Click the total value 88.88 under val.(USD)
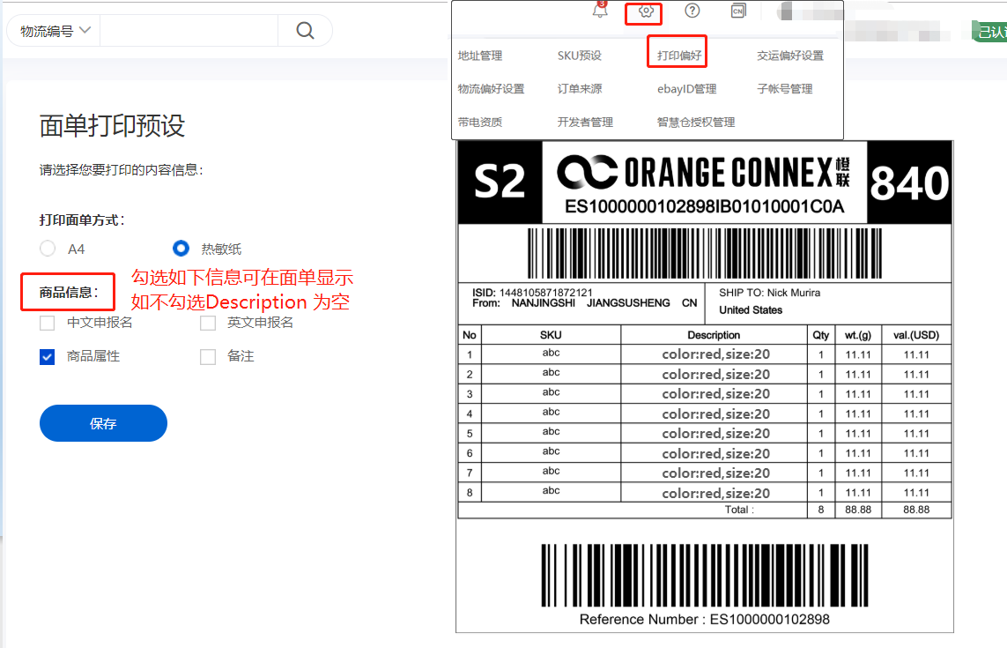Screen dimensions: 1007x648 pos(916,510)
